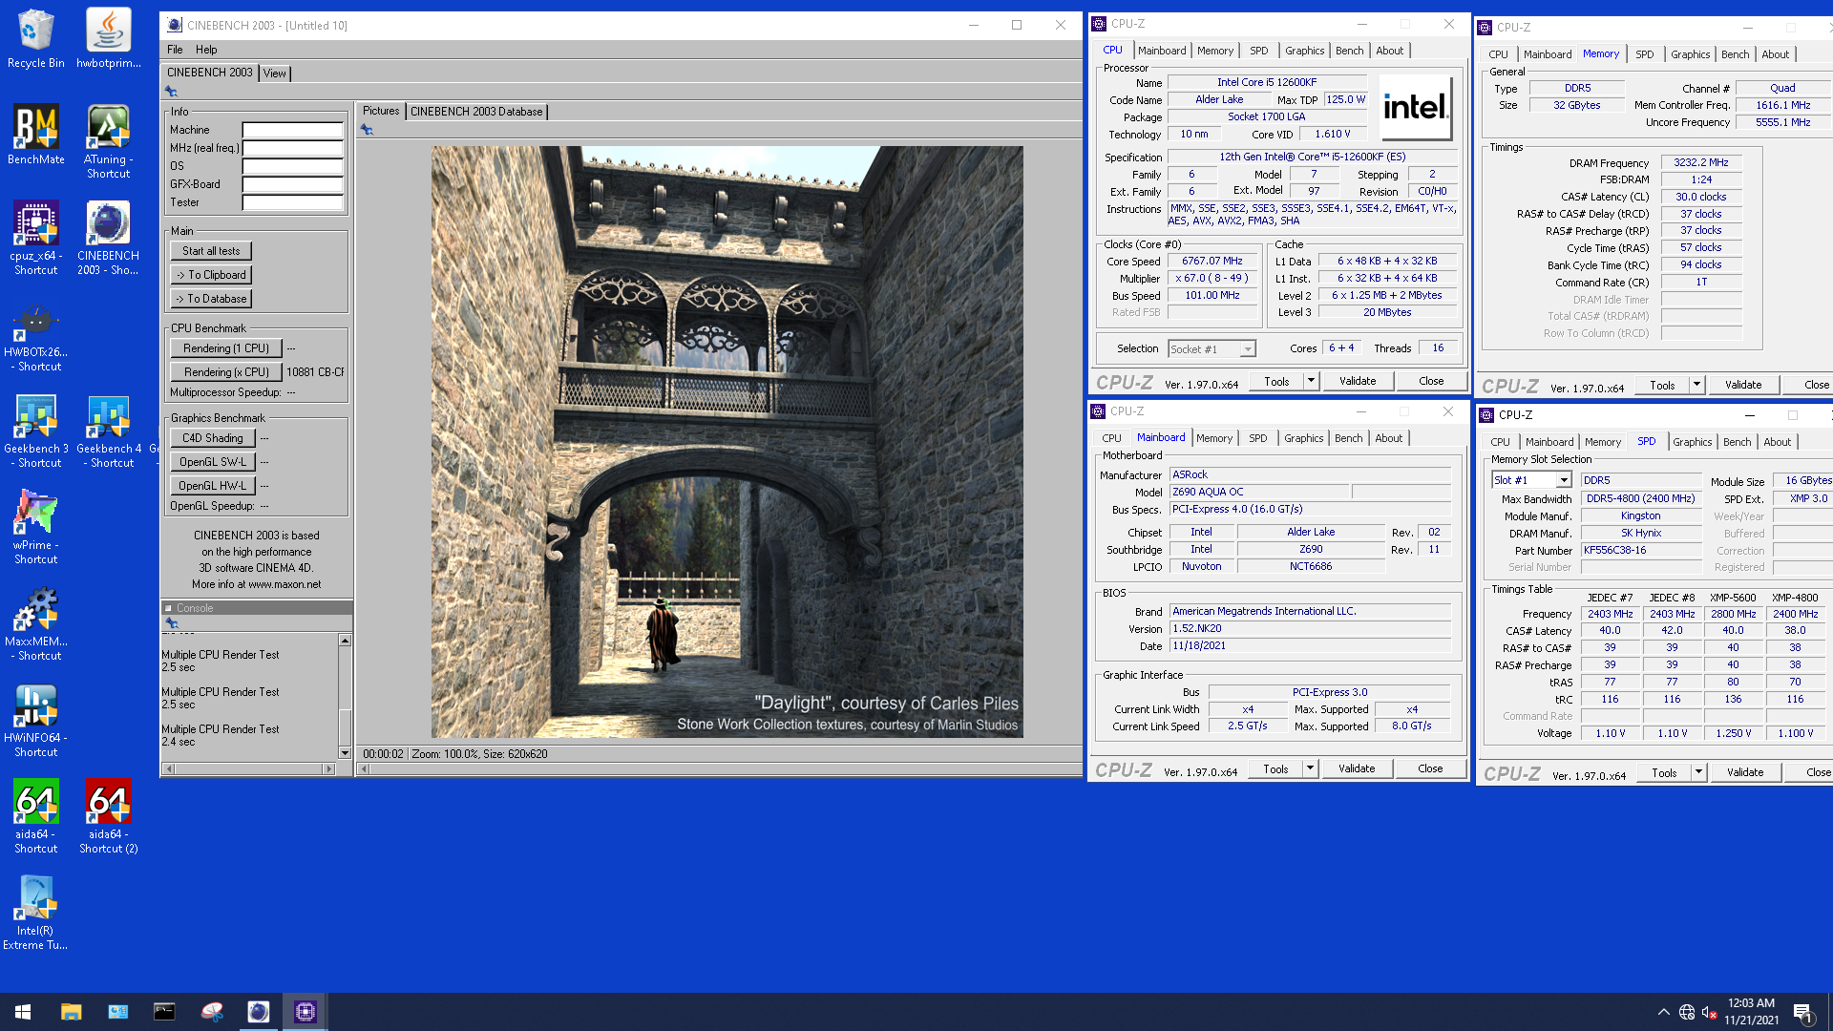The height and width of the screenshot is (1031, 1833).
Task: Launch Geekbench 4 shortcut
Action: click(109, 431)
